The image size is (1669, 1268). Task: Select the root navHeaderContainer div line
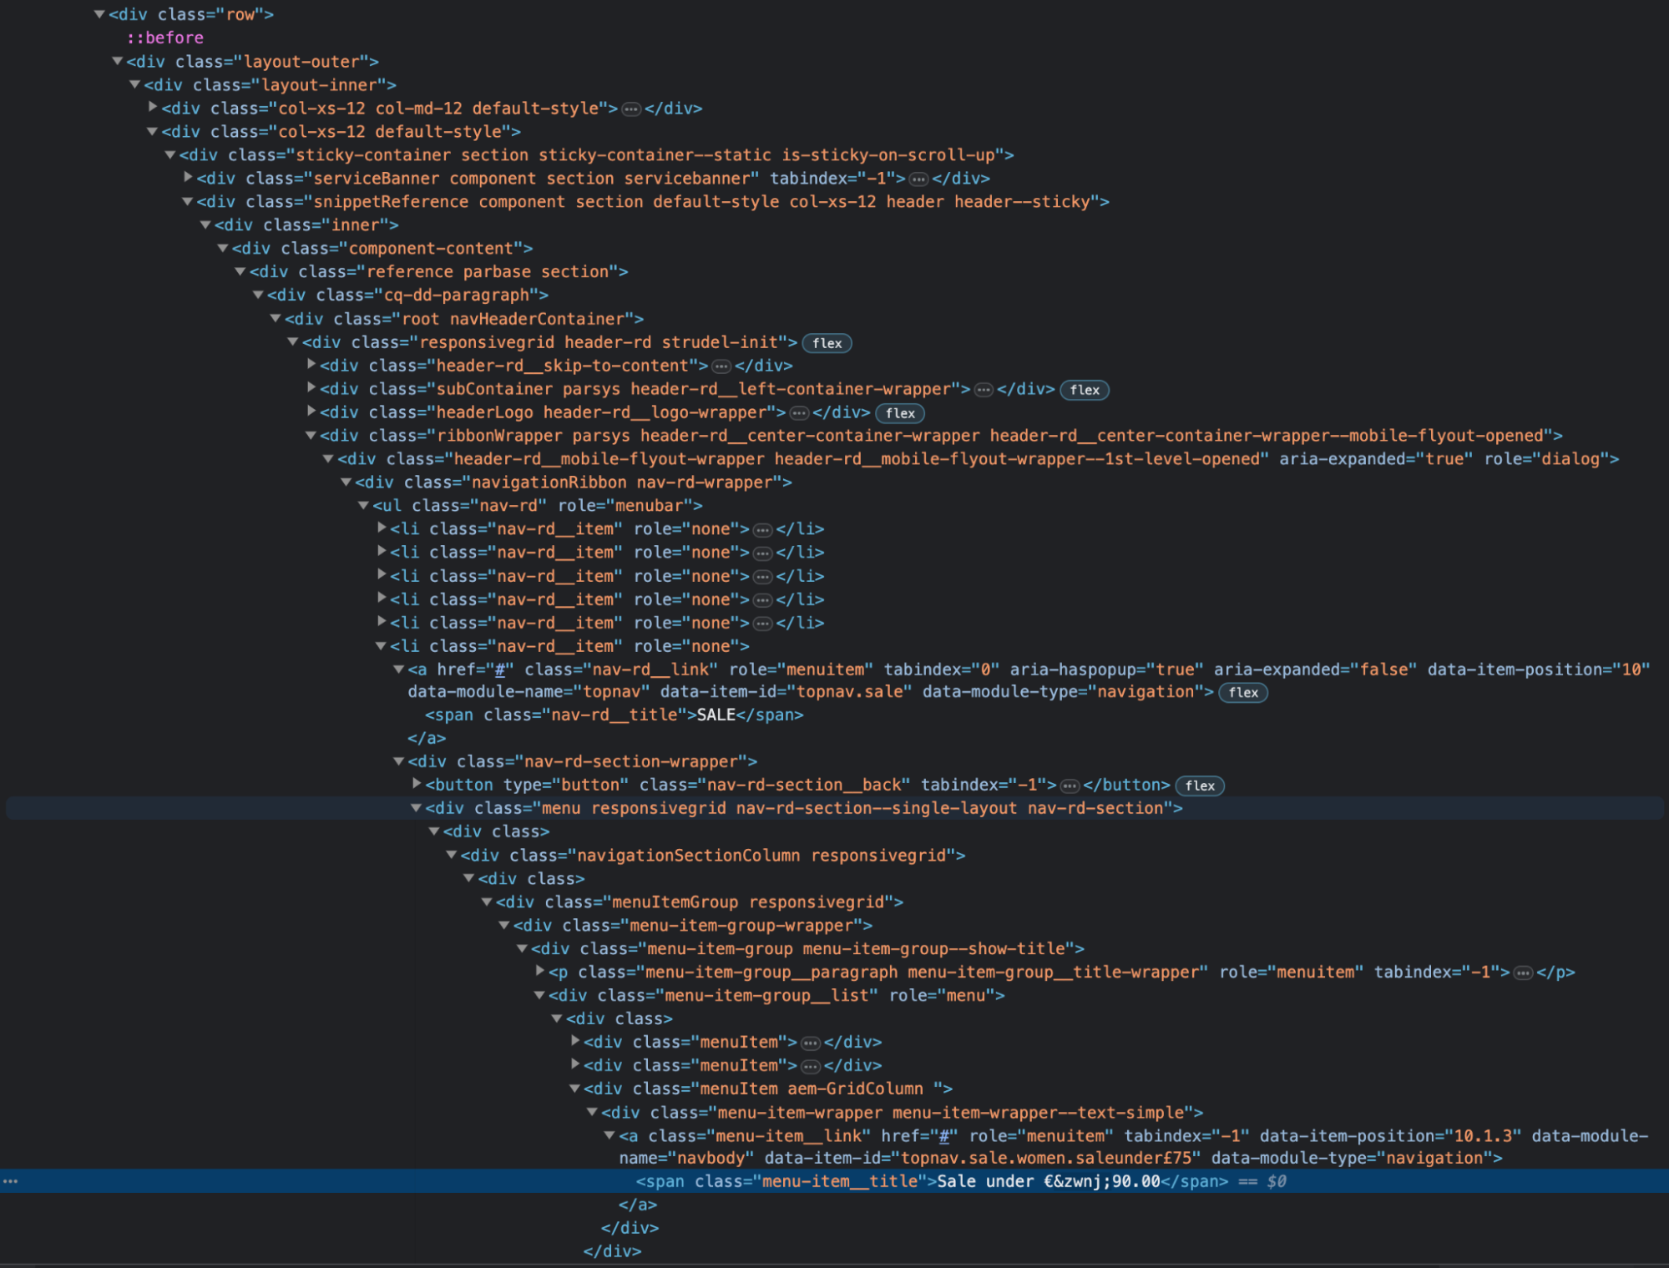tap(464, 319)
